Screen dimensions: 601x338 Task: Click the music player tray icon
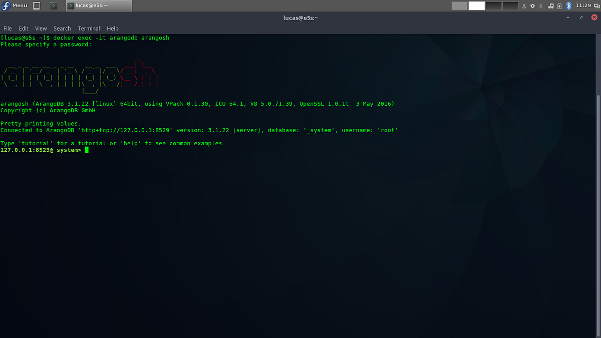(x=551, y=6)
